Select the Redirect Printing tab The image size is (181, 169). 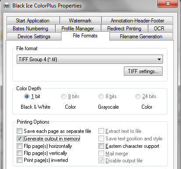coord(124,29)
